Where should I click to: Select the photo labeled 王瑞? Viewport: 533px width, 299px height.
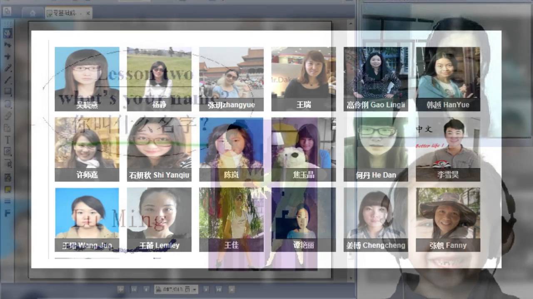click(x=304, y=79)
